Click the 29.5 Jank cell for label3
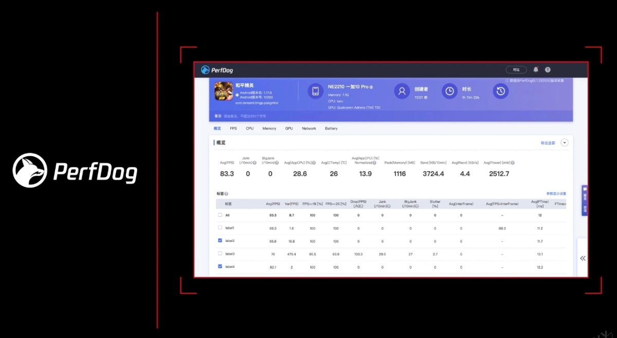 383,254
